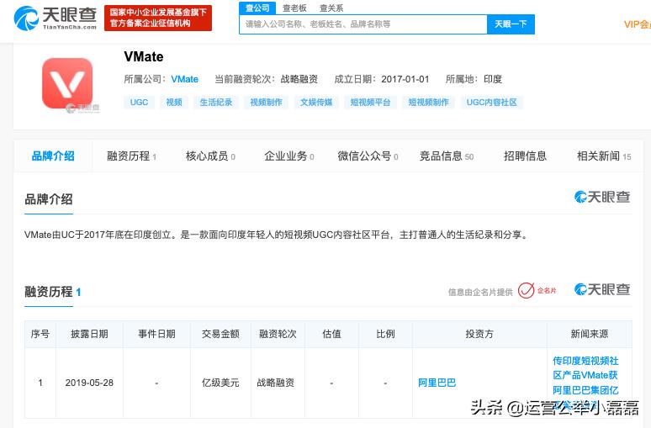Click the TianYanCha logo in header
Screen dimensions: 651x428
point(56,18)
